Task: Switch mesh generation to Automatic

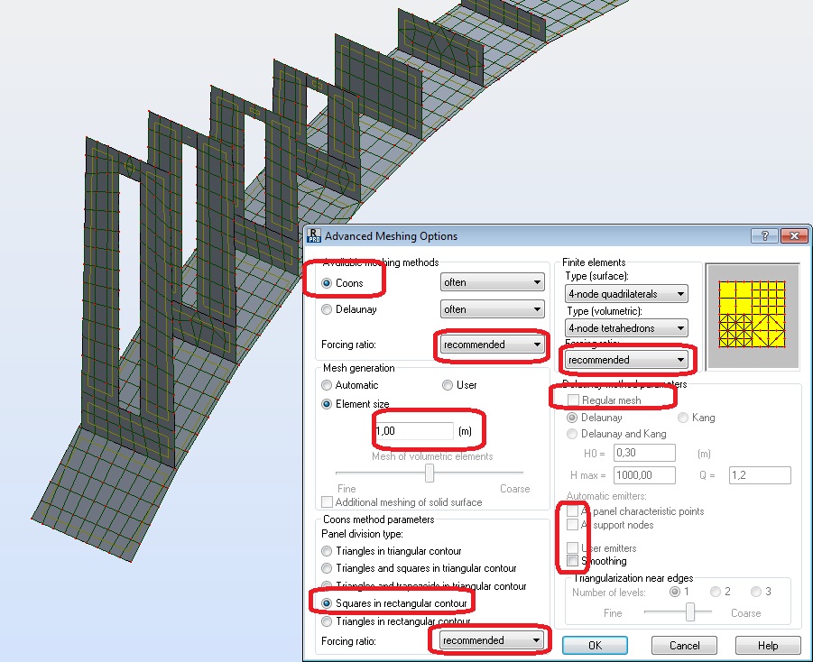Action: [327, 385]
